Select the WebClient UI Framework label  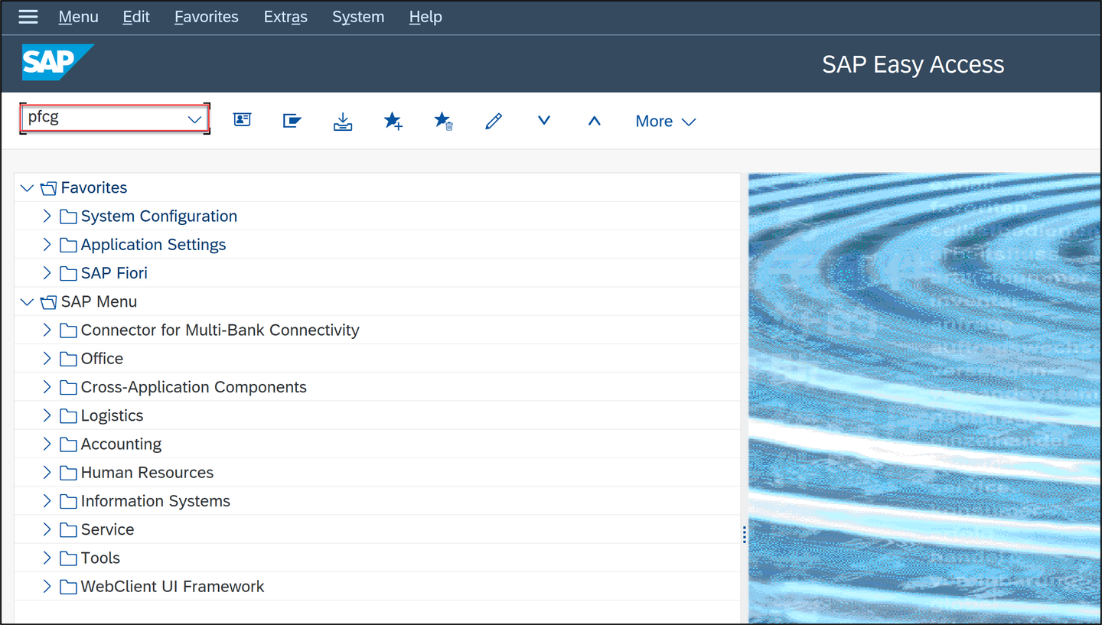click(173, 587)
